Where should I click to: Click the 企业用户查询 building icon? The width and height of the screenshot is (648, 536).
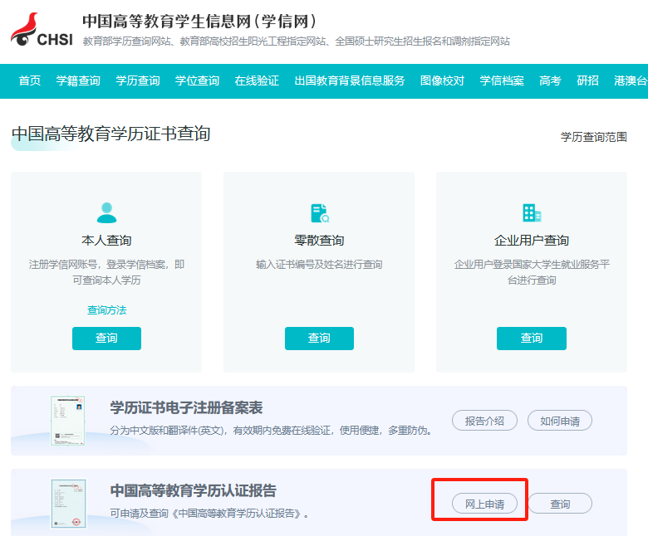point(532,213)
